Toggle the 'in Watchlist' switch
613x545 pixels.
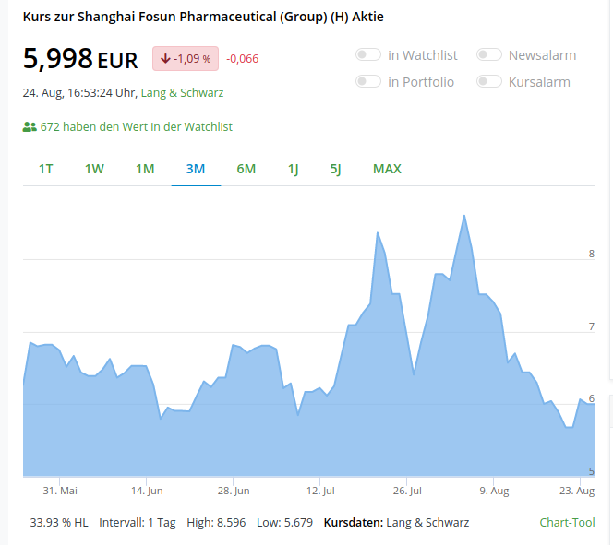pos(368,55)
